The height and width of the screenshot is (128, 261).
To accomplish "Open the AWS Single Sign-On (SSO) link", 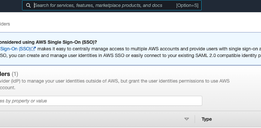I will coord(18,49).
